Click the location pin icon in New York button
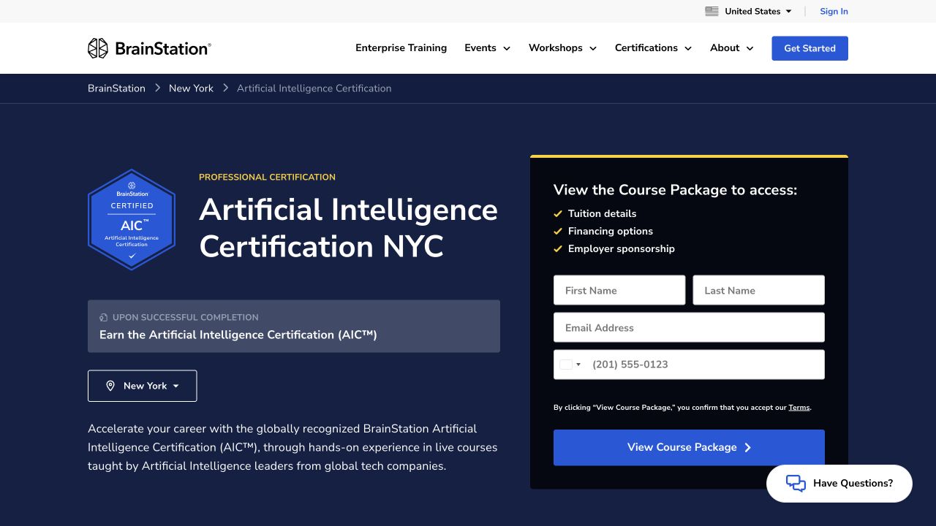Viewport: 936px width, 526px height. coord(110,386)
